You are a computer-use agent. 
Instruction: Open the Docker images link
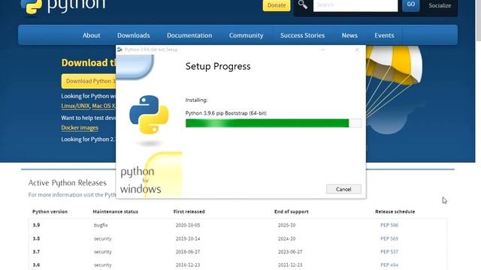[x=80, y=127]
